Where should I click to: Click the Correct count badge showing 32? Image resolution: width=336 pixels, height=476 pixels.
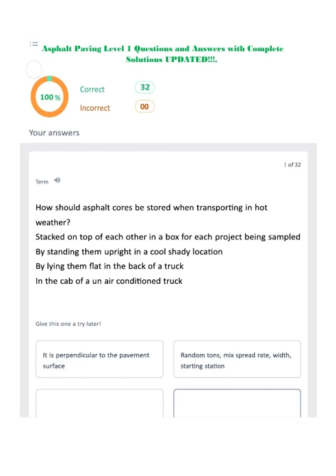click(145, 87)
